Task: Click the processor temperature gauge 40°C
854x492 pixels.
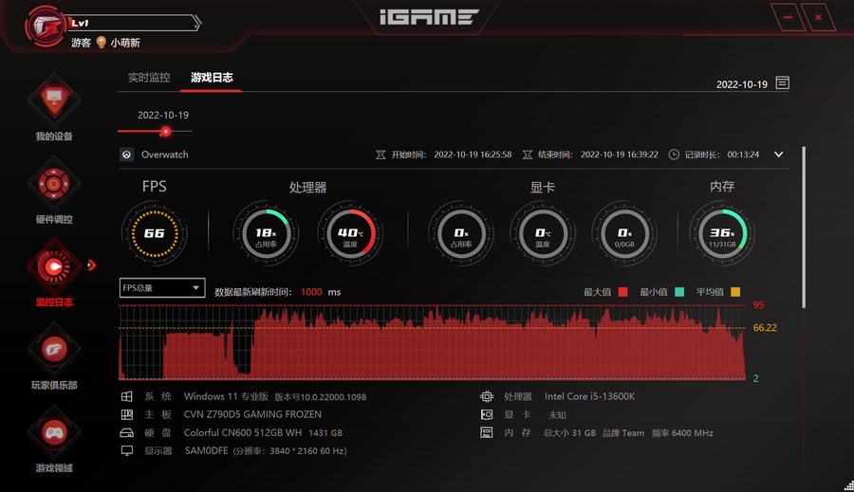Action: [x=348, y=233]
